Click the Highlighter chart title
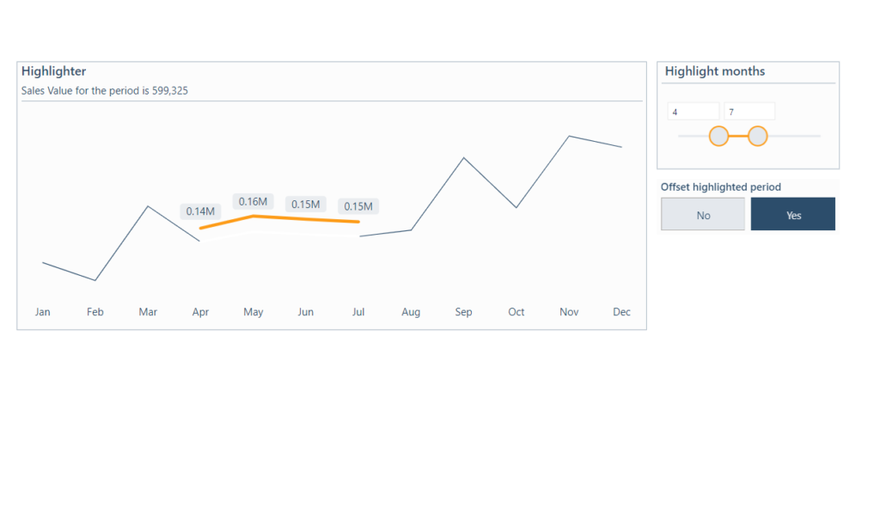The width and height of the screenshot is (880, 532). (54, 71)
